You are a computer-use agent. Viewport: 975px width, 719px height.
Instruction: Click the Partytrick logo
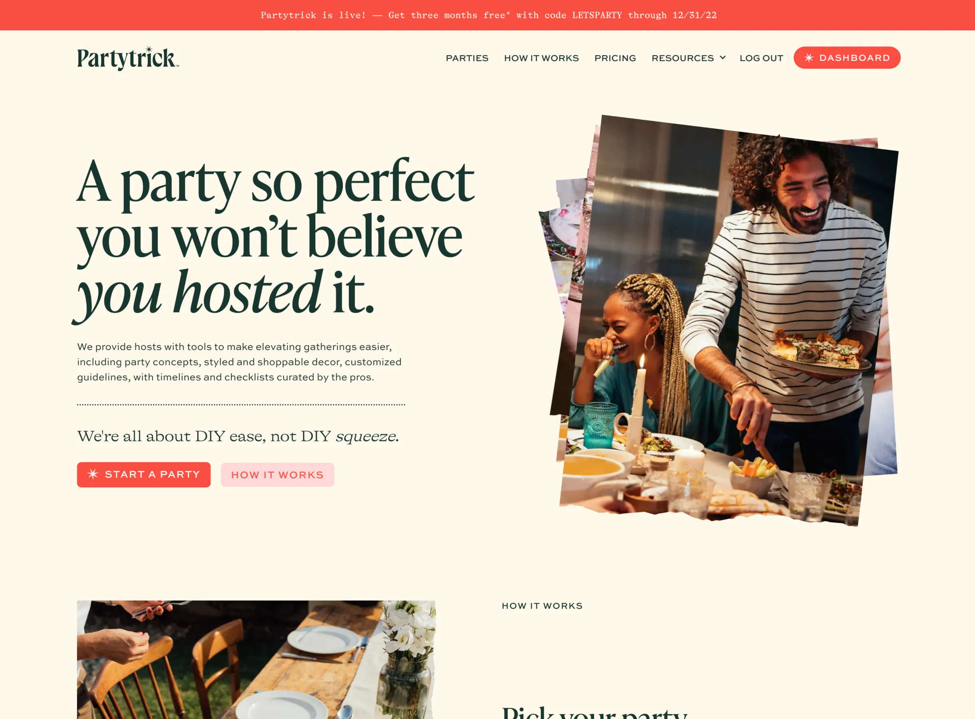point(128,58)
